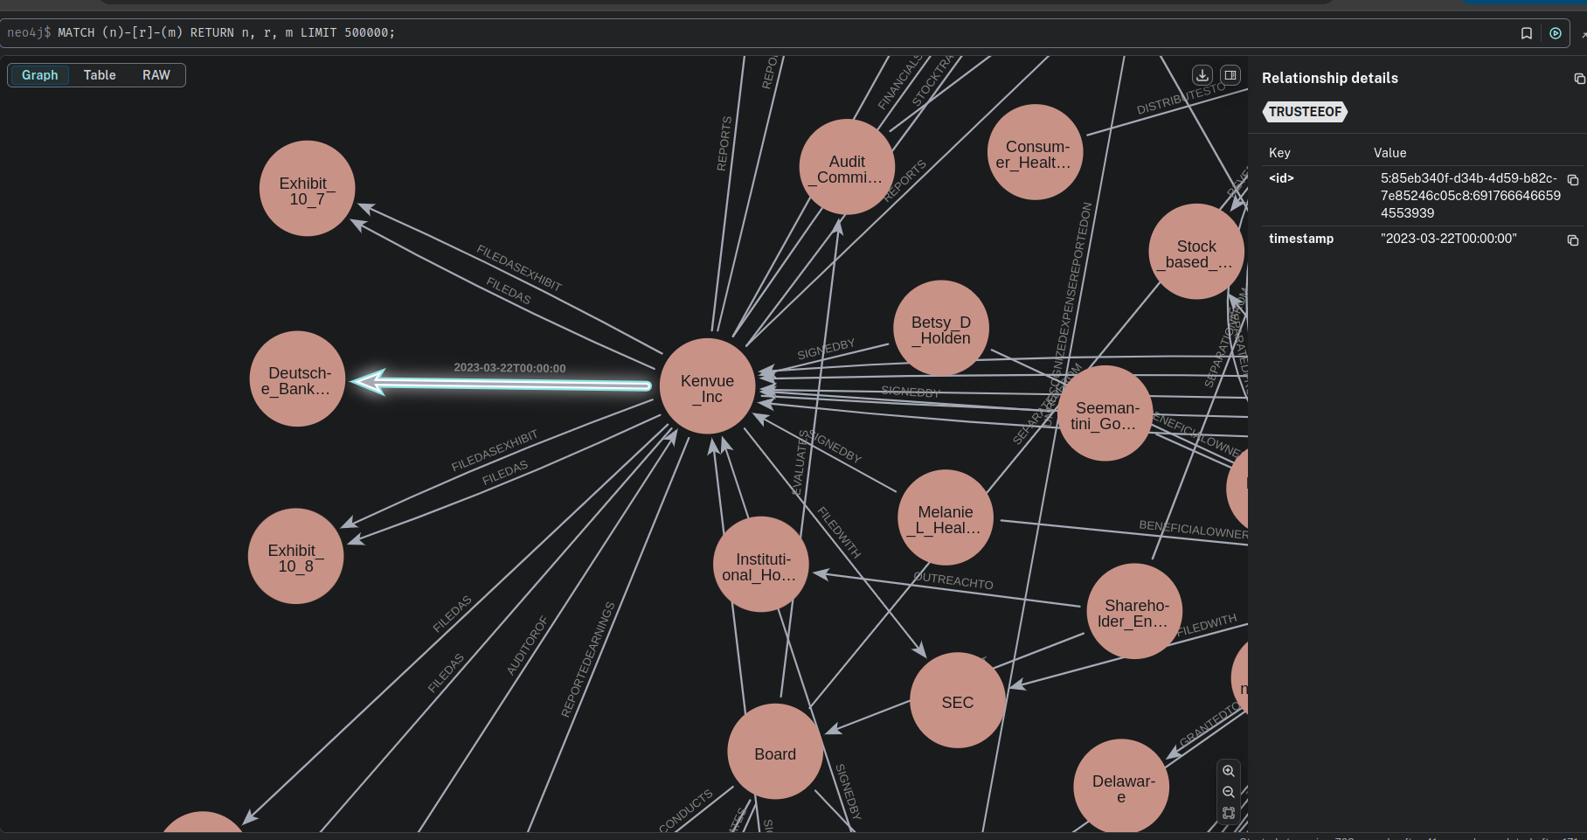This screenshot has height=840, width=1587.
Task: Copy the timestamp value icon
Action: click(x=1573, y=240)
